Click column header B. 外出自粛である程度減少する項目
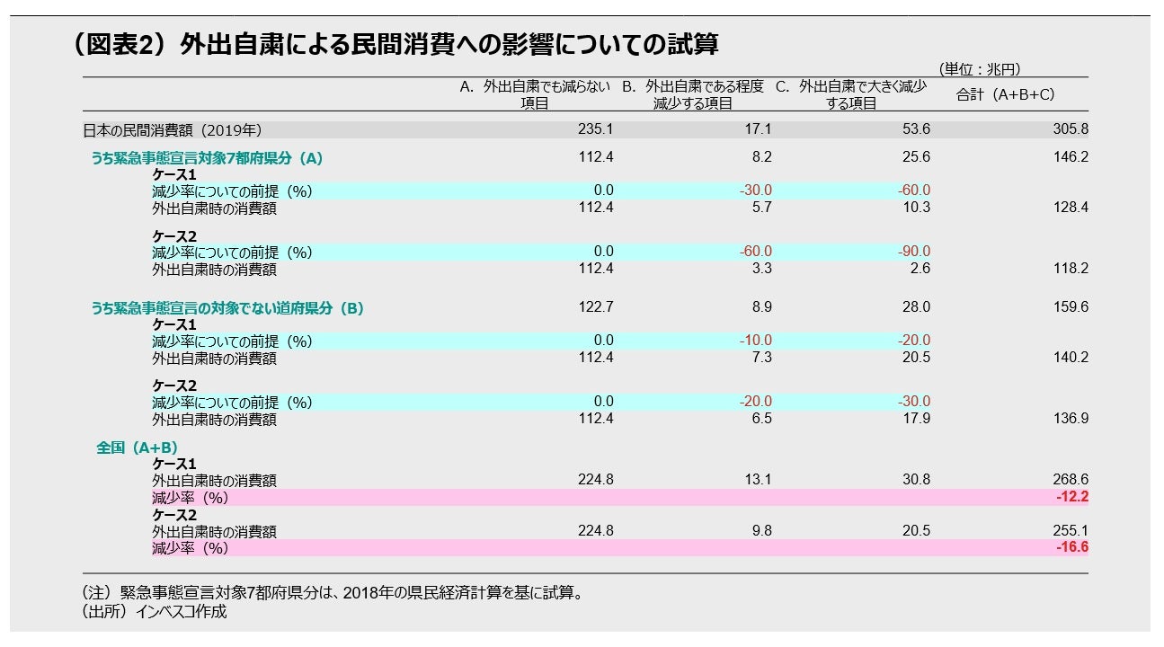This screenshot has height=647, width=1164. 692,94
